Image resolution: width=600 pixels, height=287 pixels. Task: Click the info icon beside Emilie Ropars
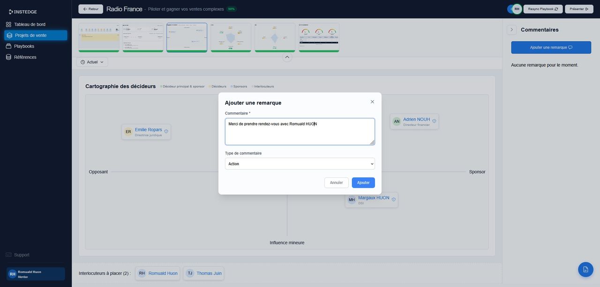click(x=165, y=131)
